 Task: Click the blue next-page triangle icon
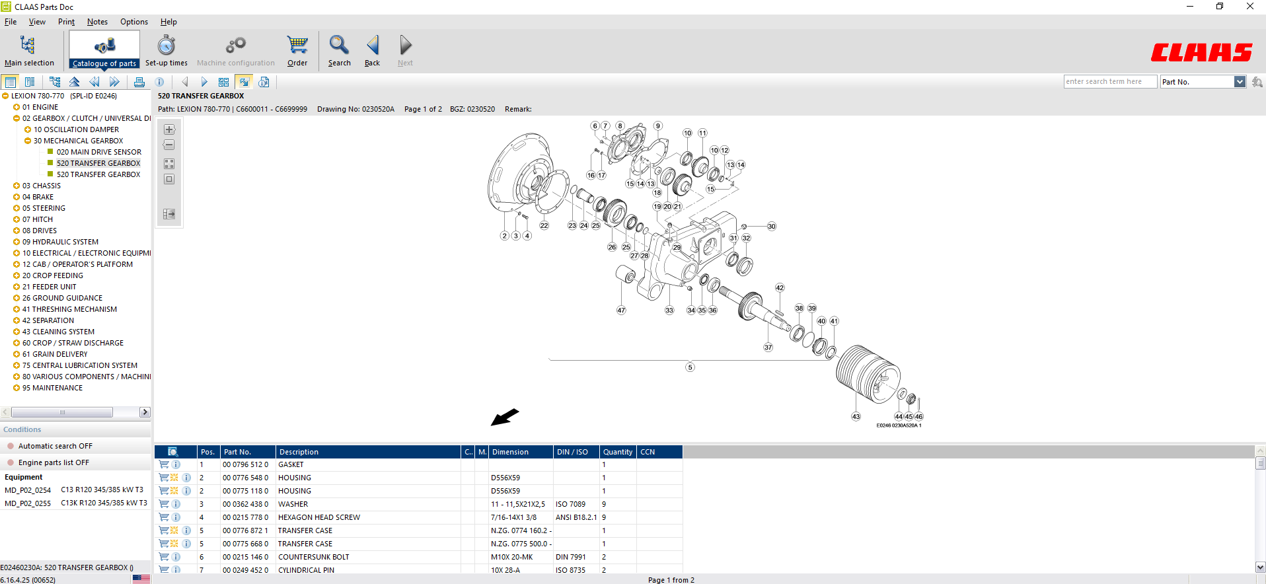[204, 82]
